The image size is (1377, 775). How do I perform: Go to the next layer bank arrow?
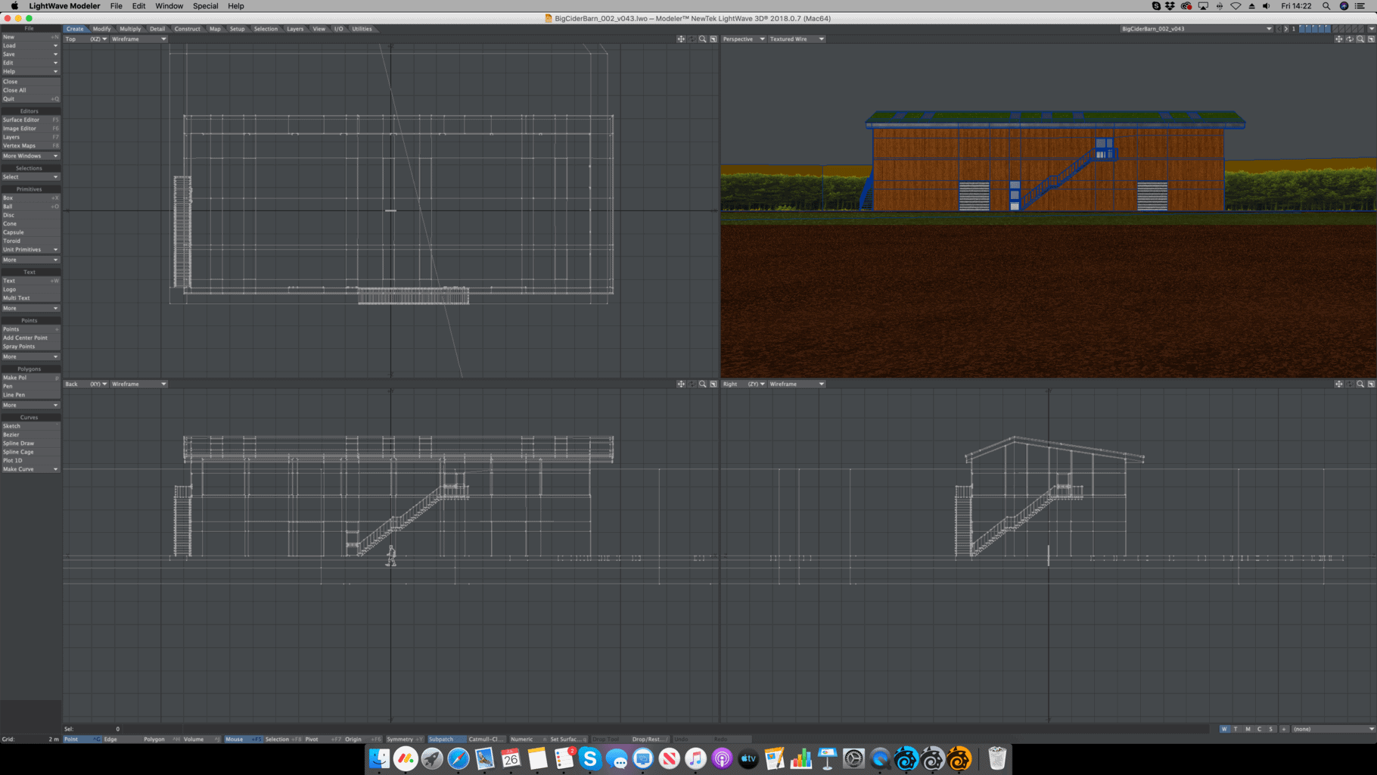click(x=1285, y=29)
